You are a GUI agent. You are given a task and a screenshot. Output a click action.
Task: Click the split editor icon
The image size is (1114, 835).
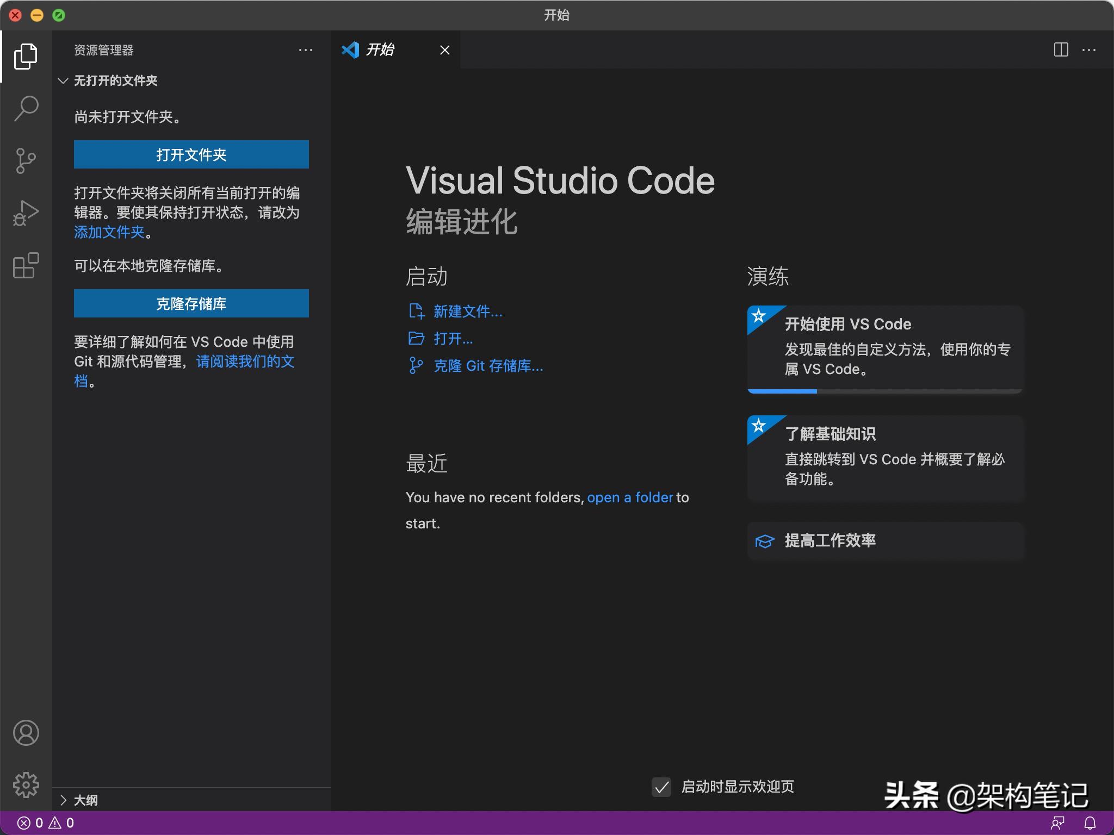(1061, 50)
